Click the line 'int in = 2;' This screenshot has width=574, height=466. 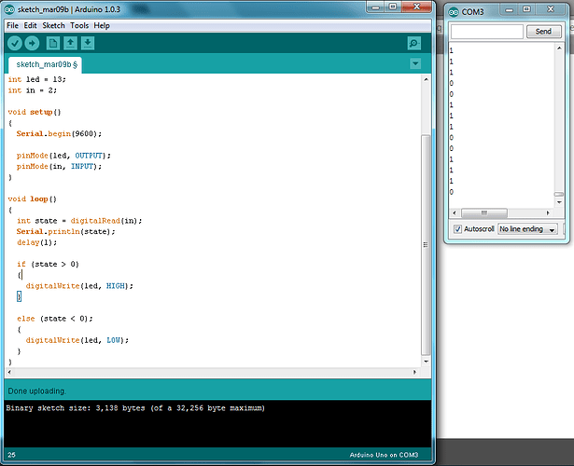[33, 90]
